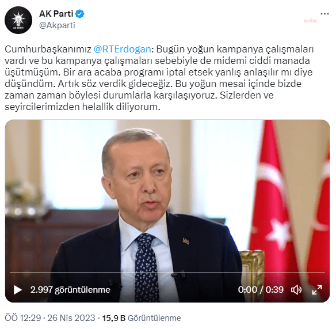Click the speaker's face in the video
This screenshot has height=329, width=336.
tap(144, 180)
